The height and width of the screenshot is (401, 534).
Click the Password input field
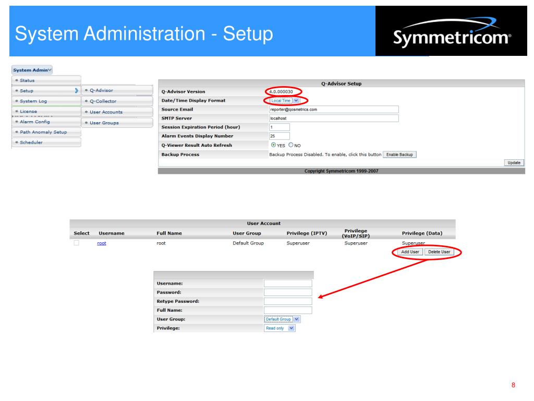pyautogui.click(x=288, y=292)
